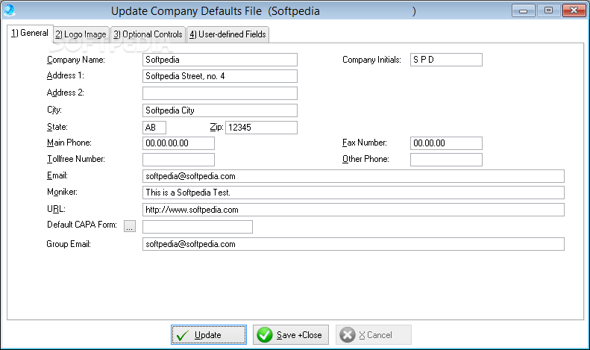Click the globe application icon in title bar
Screen dimensions: 590x350
point(9,10)
